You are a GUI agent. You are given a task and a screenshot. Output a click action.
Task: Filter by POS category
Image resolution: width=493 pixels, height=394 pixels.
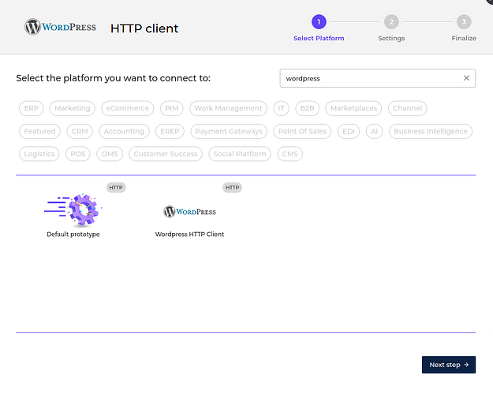click(x=78, y=154)
